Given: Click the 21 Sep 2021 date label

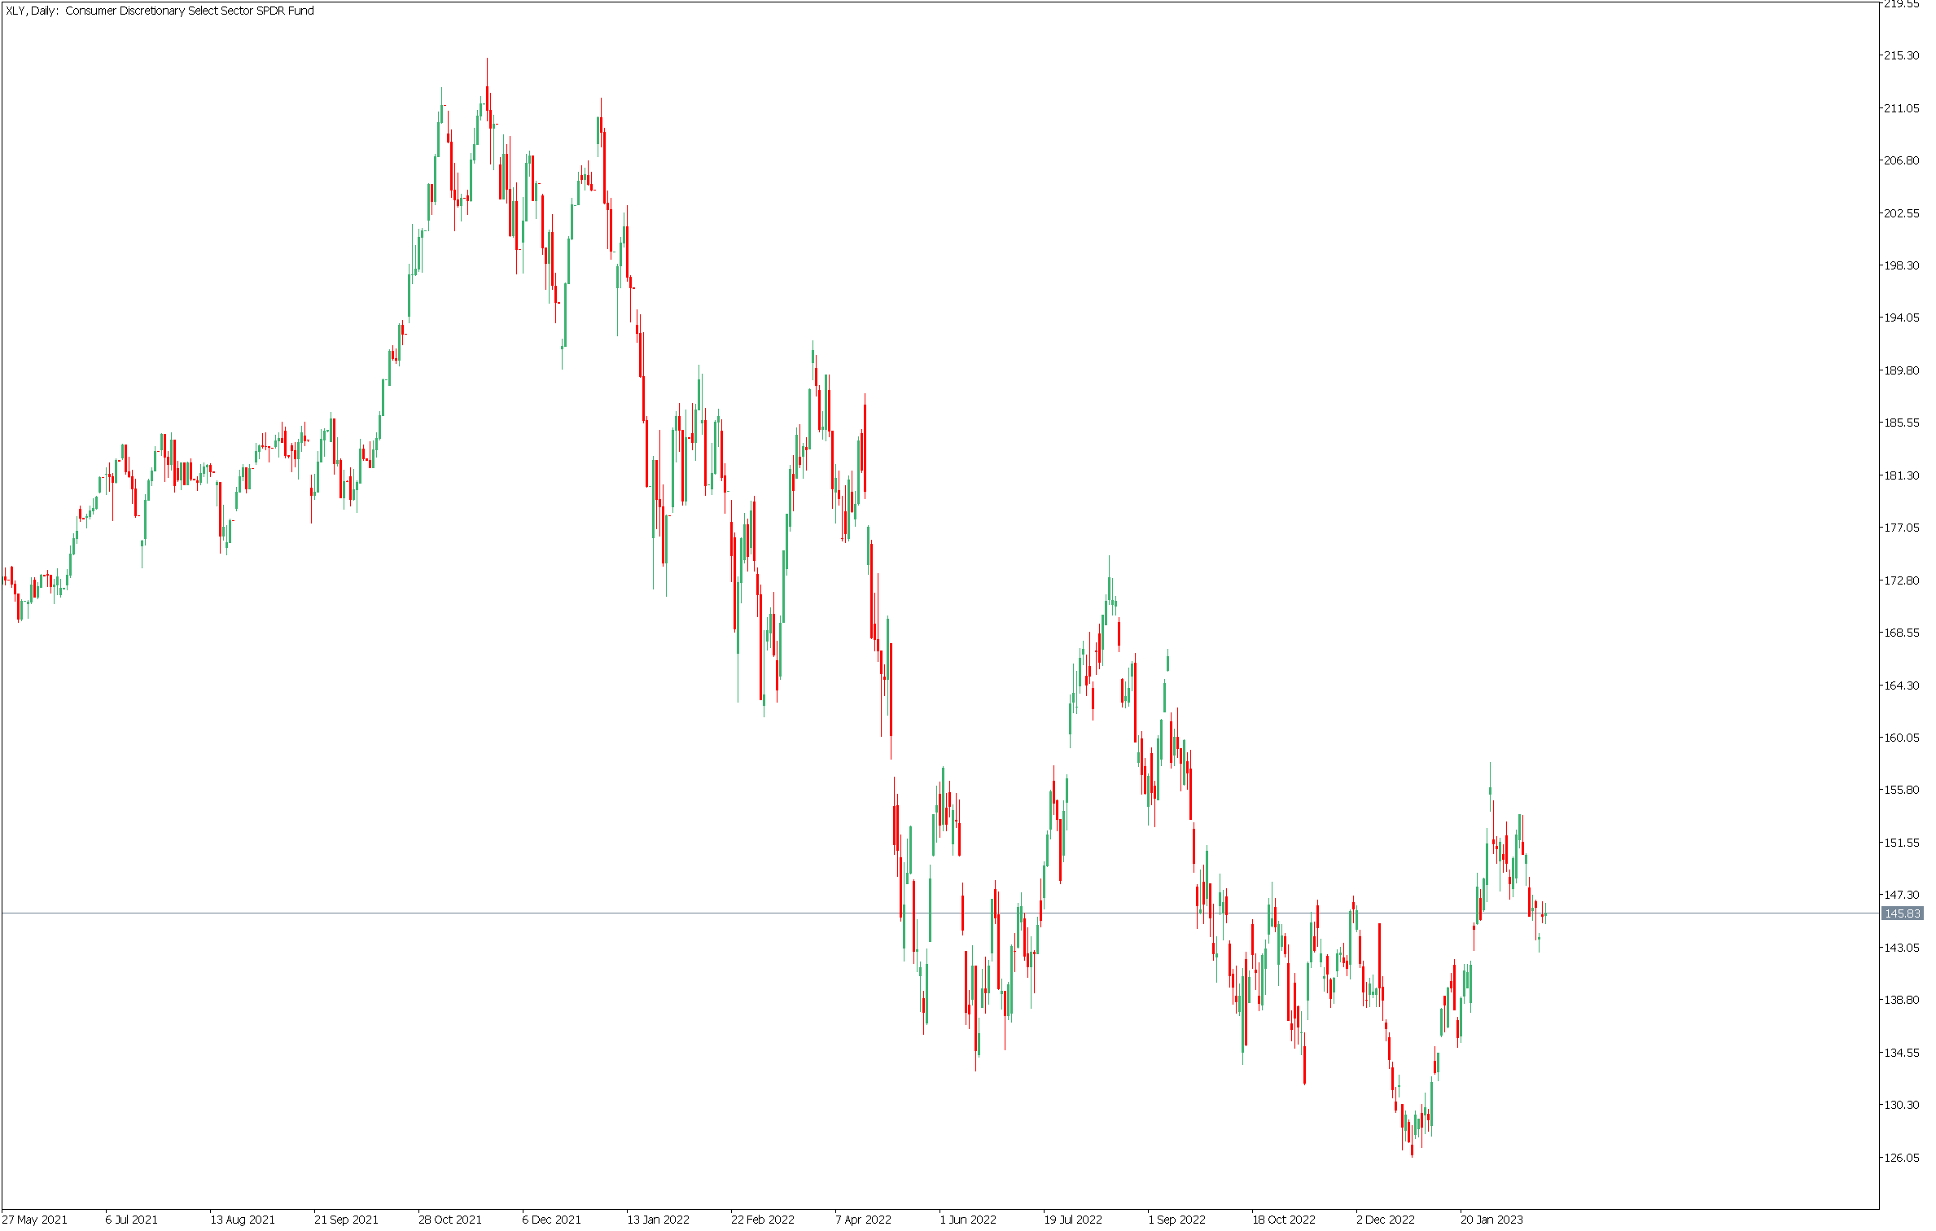Looking at the screenshot, I should click(x=347, y=1220).
